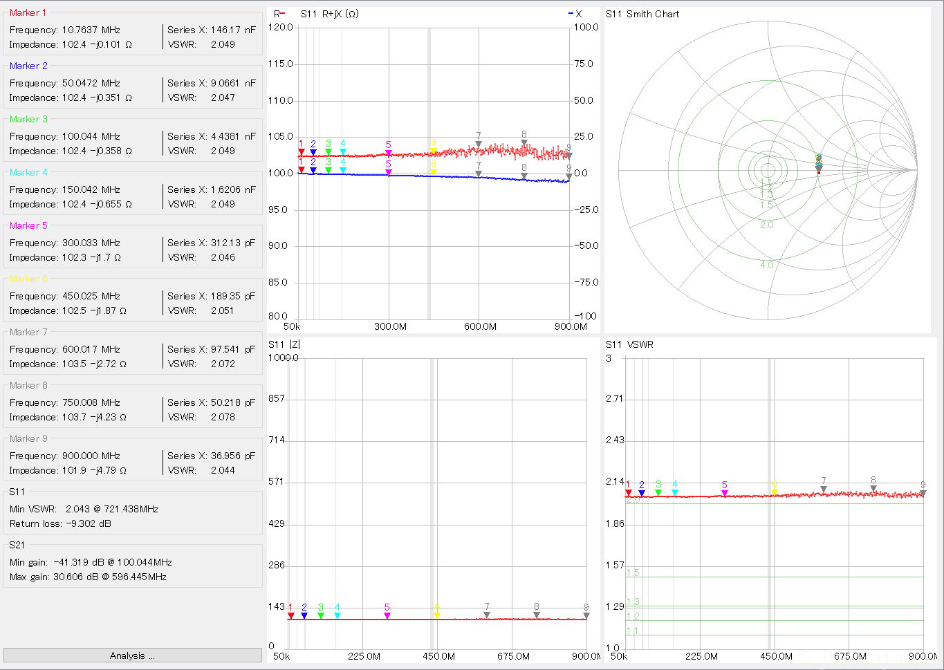Click the S11 VSWR chart title
This screenshot has width=944, height=670.
629,344
